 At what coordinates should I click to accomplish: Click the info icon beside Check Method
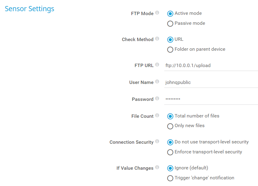point(157,39)
